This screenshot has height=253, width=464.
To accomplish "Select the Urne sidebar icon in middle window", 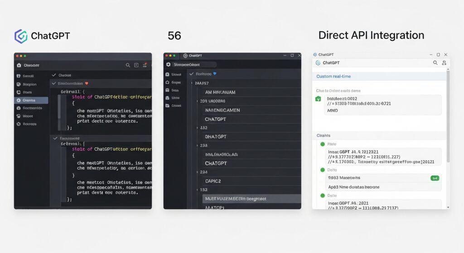I will click(x=168, y=98).
